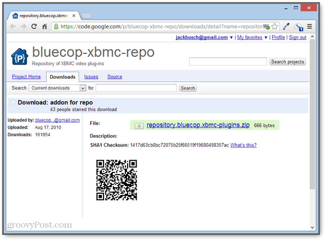Open the Issues tab
Viewport: 325px width, 240px height.
pos(91,77)
